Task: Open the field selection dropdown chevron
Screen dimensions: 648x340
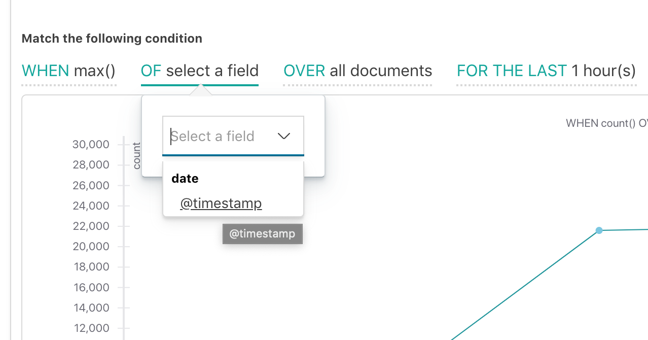Action: point(284,135)
